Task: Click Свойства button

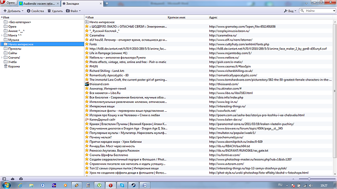Action: click(35, 11)
